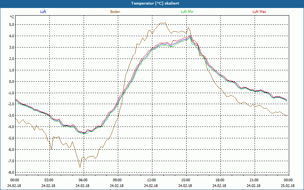This screenshot has width=304, height=190.
Task: Click the chart title Temperatur [°C] skaliert
Action: 155,3
